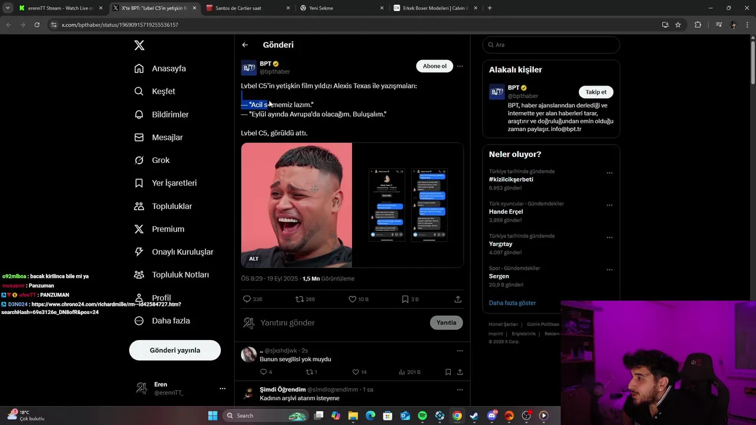Reload the page in Chrome
The image size is (756, 425).
pos(37,25)
